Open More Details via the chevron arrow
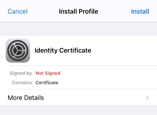Viewport: 157px width, 115px height. (x=147, y=98)
